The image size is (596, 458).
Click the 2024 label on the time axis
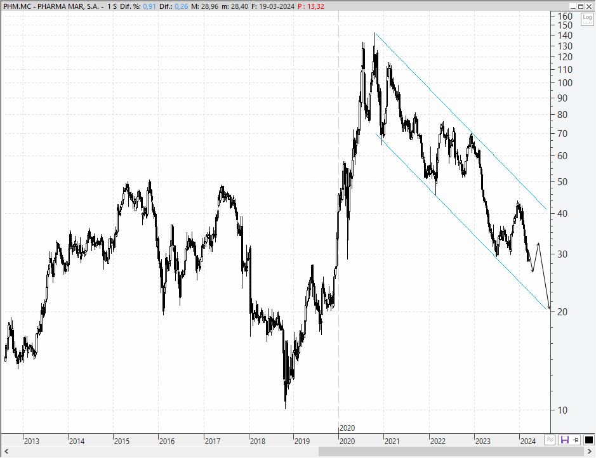tap(528, 442)
